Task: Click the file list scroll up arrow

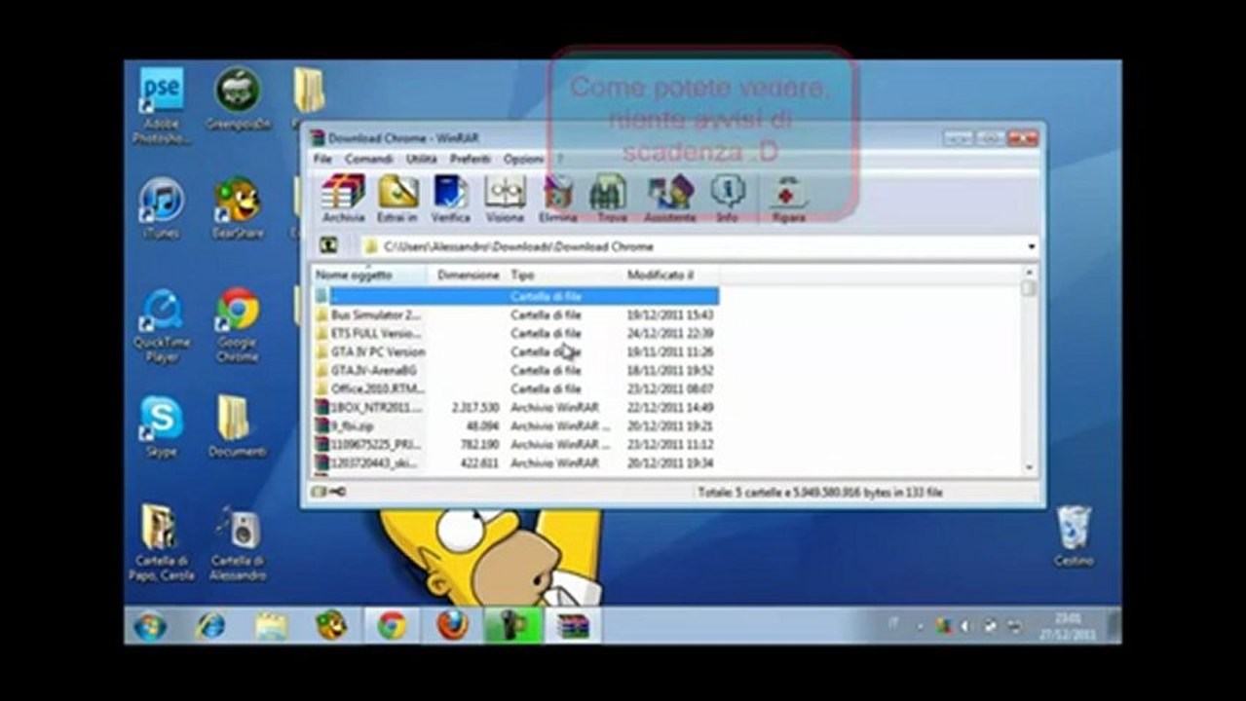Action: point(1030,273)
